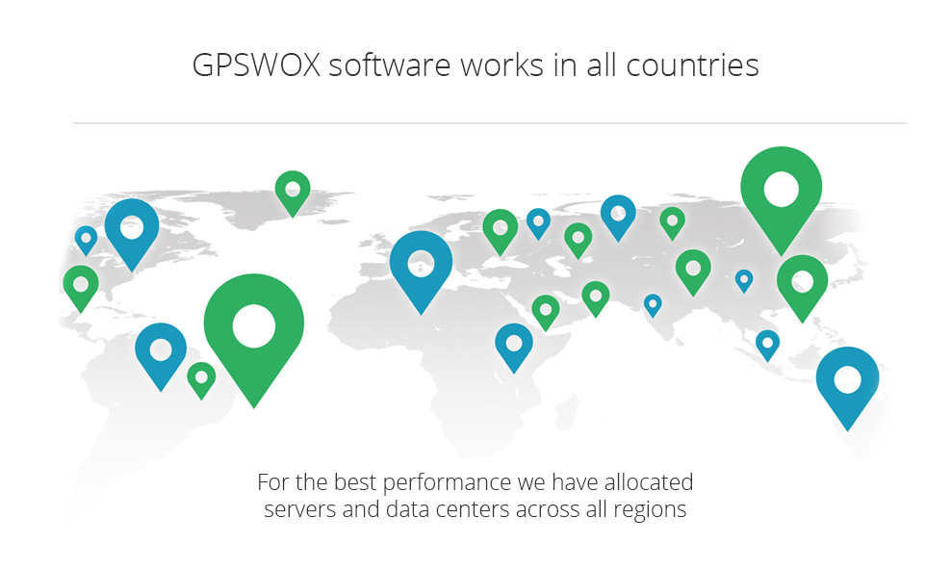Select the green pin on the US west coast
This screenshot has width=951, height=570.
(x=81, y=285)
